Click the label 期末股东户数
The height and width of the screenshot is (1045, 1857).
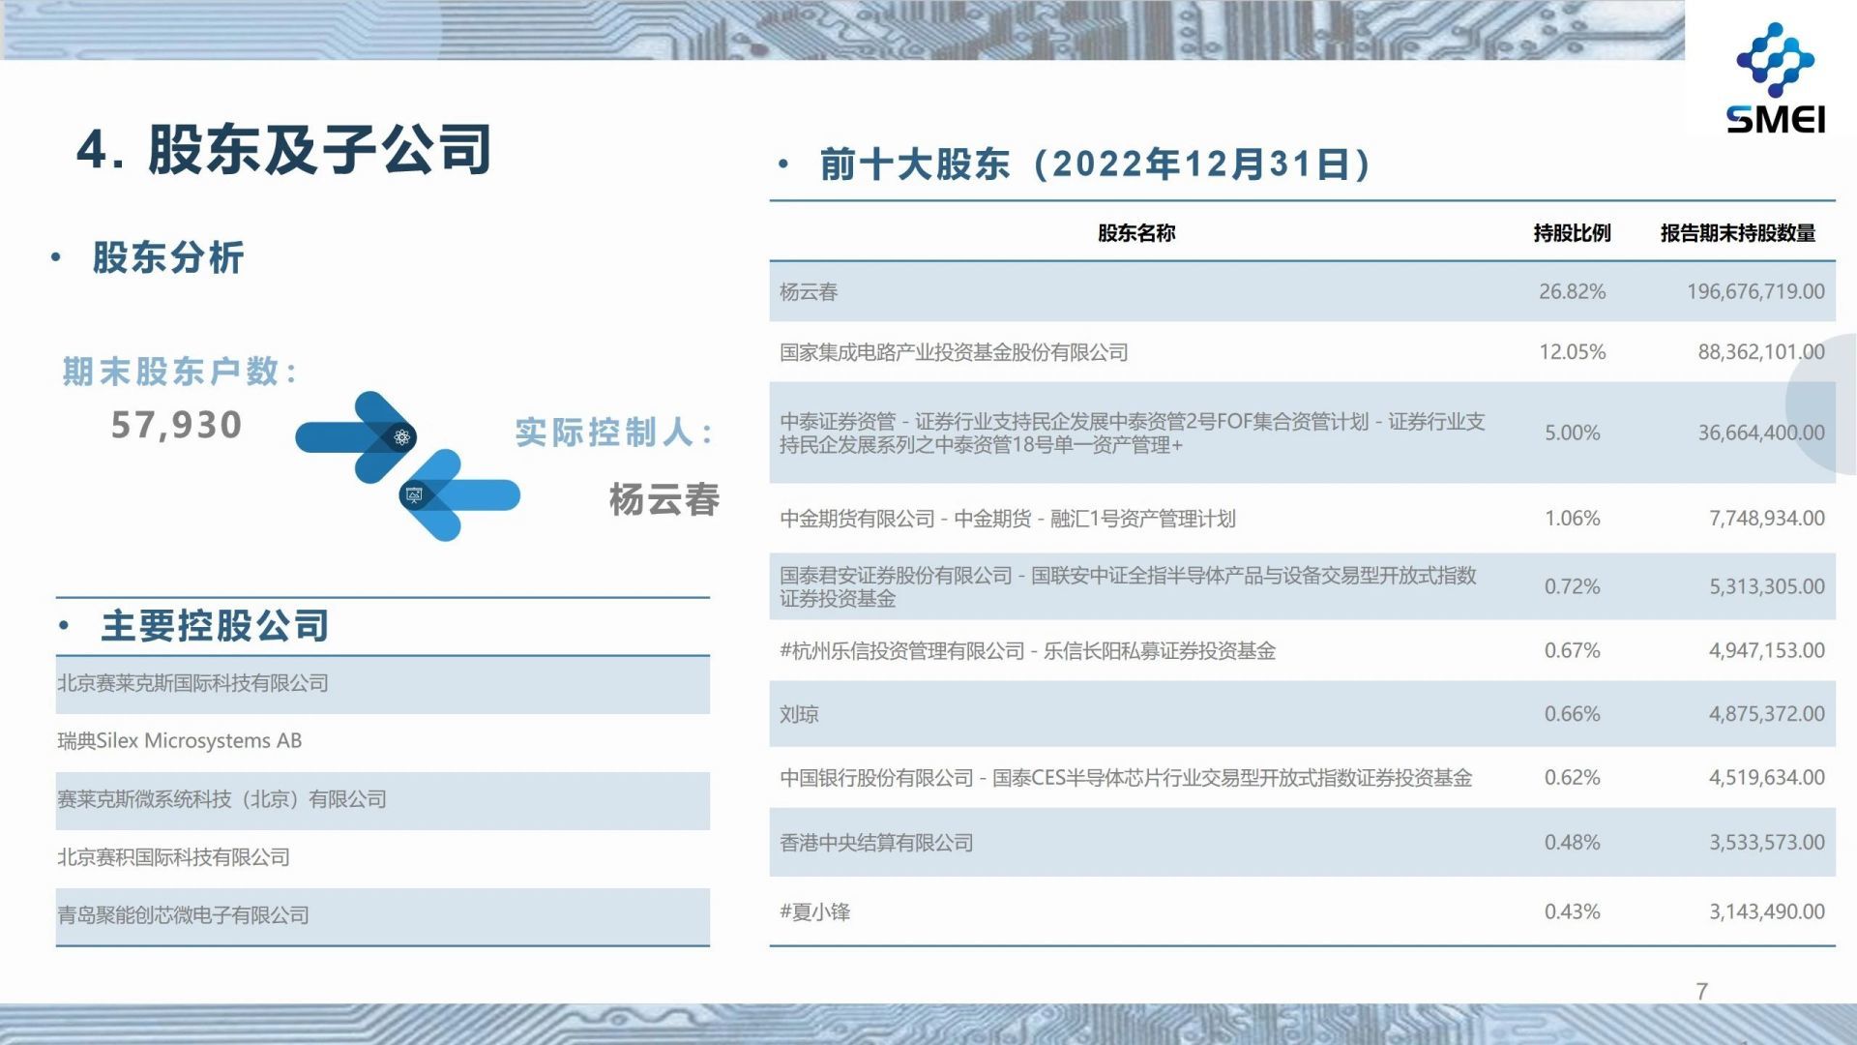click(x=180, y=371)
